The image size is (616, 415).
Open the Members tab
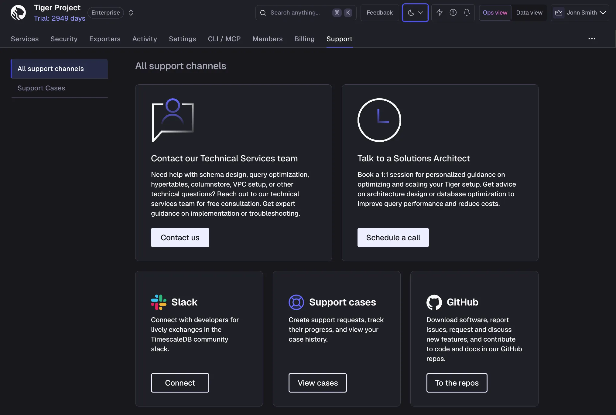tap(267, 39)
